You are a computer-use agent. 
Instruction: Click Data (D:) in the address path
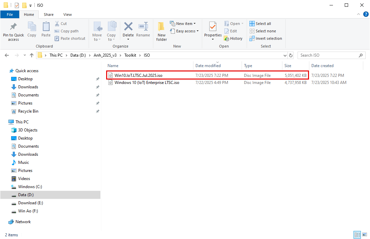[78, 55]
